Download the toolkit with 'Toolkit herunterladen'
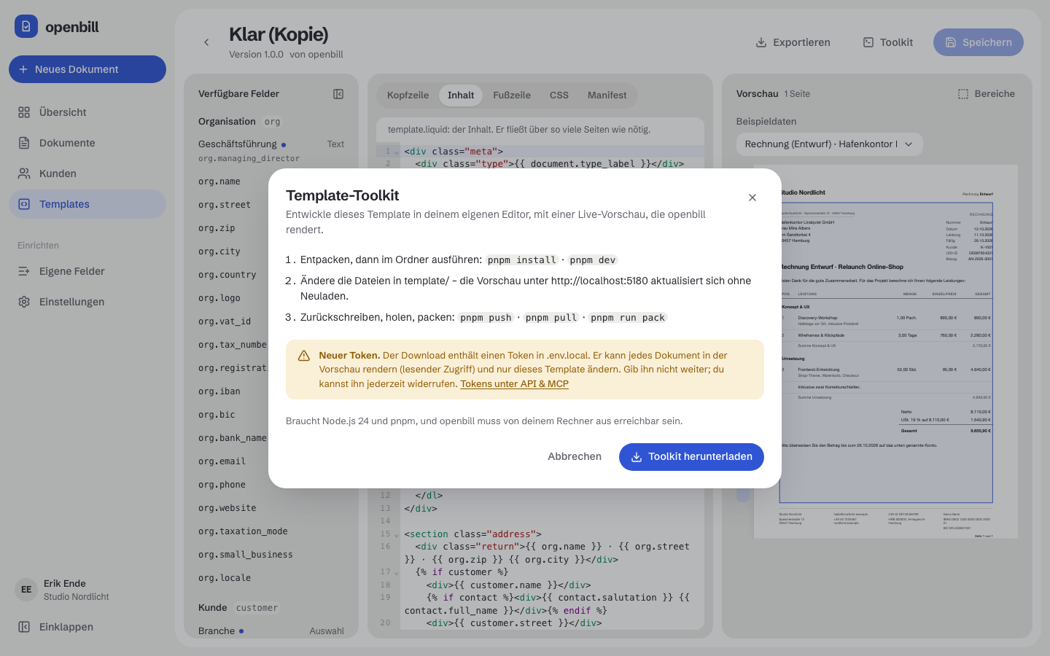 (691, 457)
